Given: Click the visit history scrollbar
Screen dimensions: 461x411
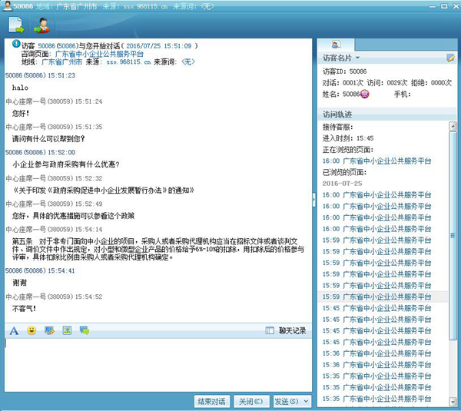Looking at the screenshot, I should [453, 261].
